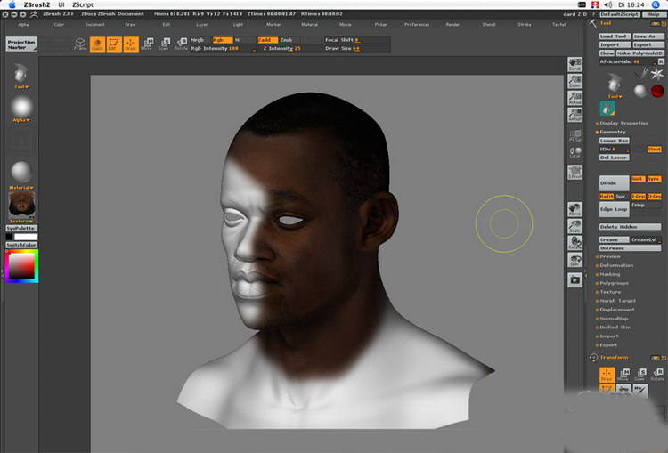
Task: Click the Zoom canvas icon
Action: [574, 82]
